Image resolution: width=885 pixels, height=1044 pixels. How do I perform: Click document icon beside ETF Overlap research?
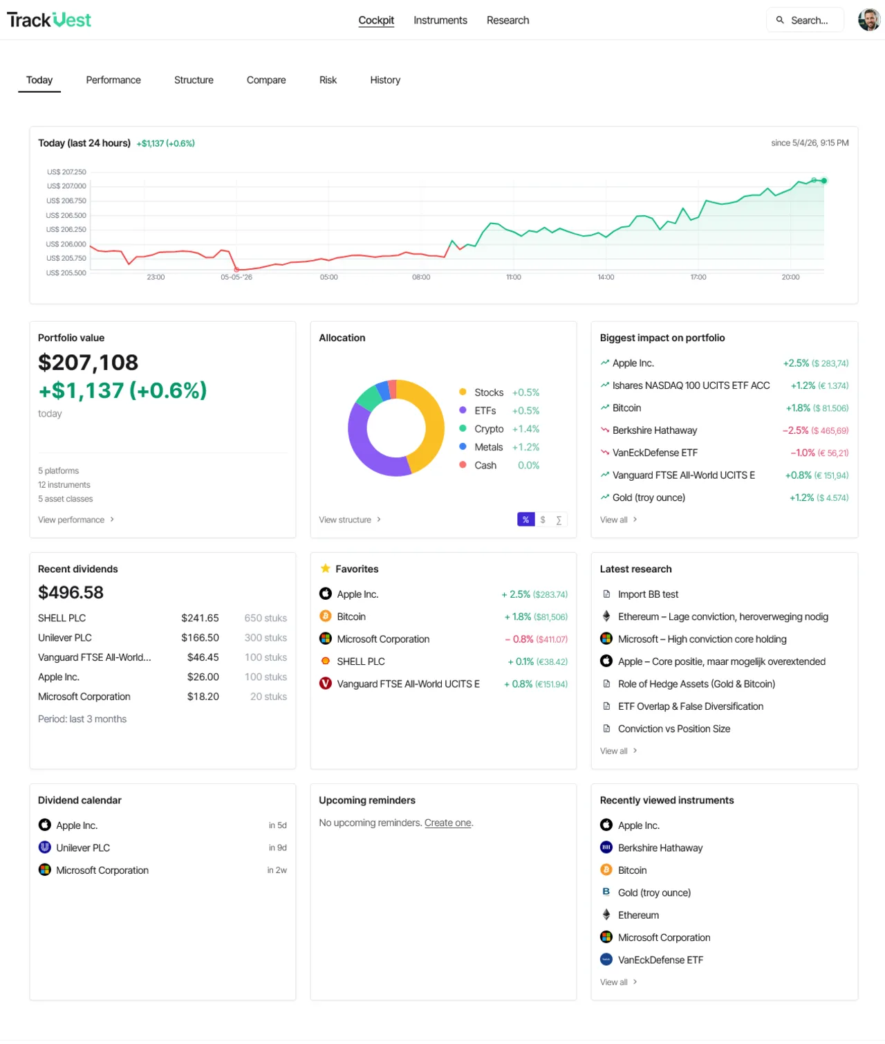pyautogui.click(x=606, y=706)
